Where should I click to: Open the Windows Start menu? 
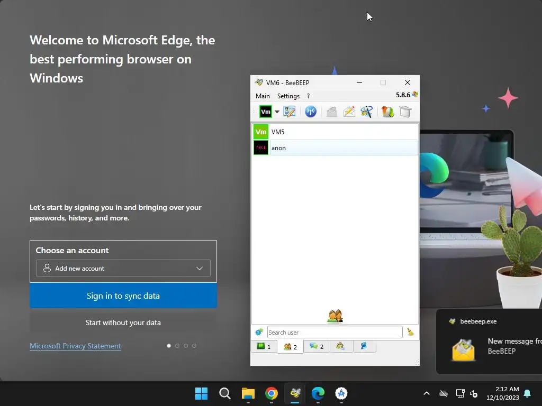click(201, 393)
